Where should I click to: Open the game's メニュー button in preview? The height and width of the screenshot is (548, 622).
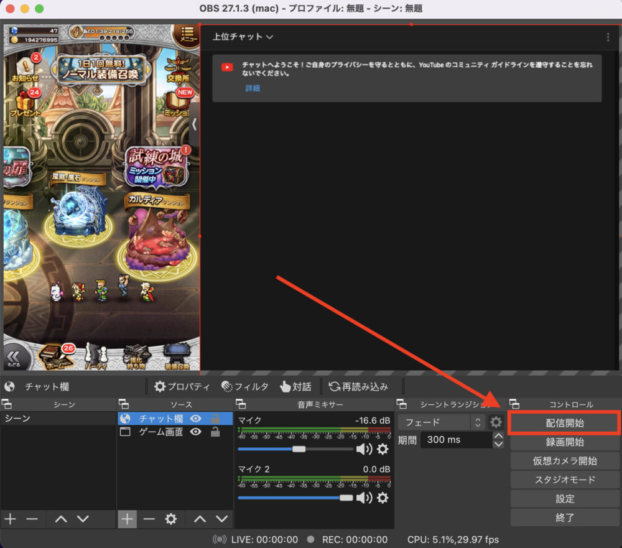tap(187, 35)
